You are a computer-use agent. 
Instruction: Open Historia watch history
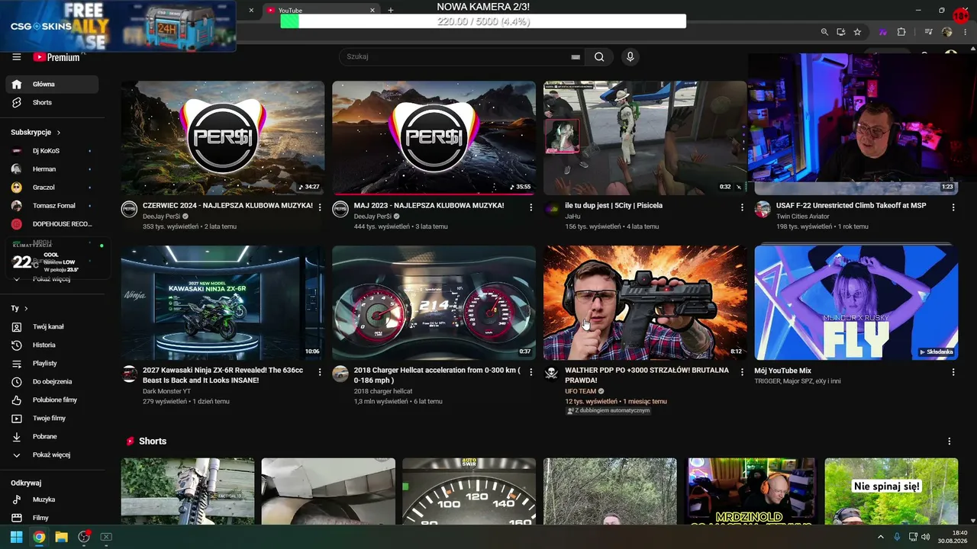coord(52,345)
